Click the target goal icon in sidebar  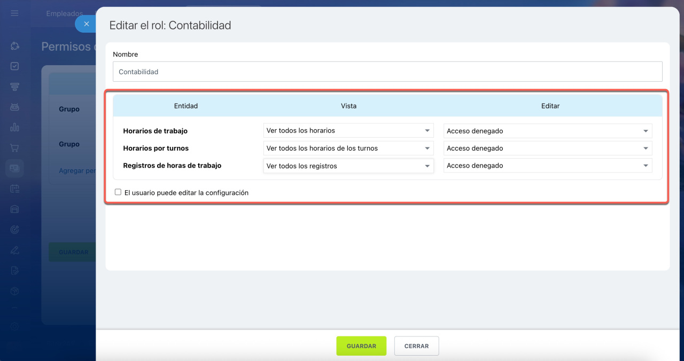tap(14, 230)
